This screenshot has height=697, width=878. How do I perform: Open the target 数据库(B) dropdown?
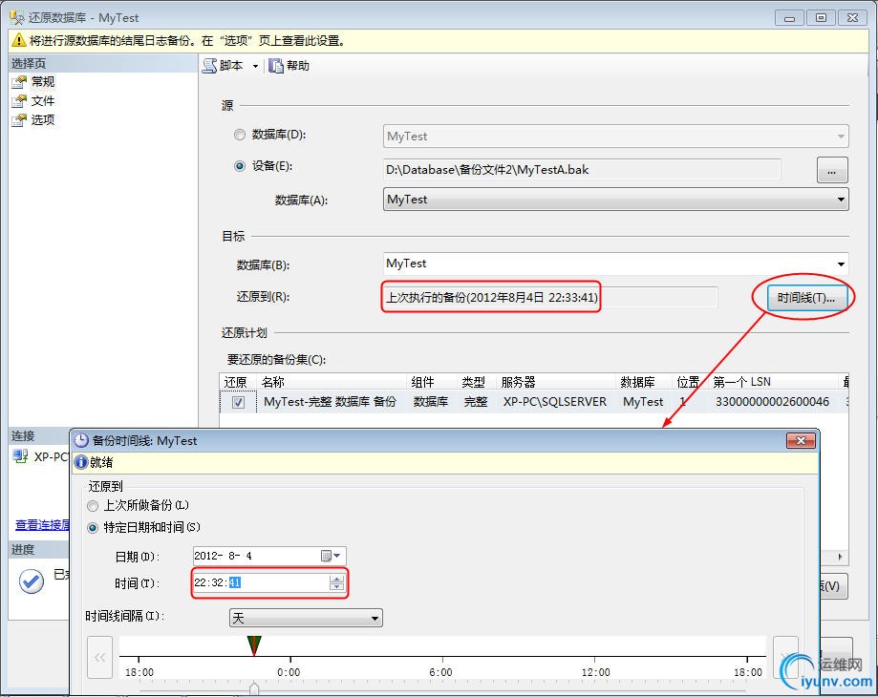pos(616,264)
